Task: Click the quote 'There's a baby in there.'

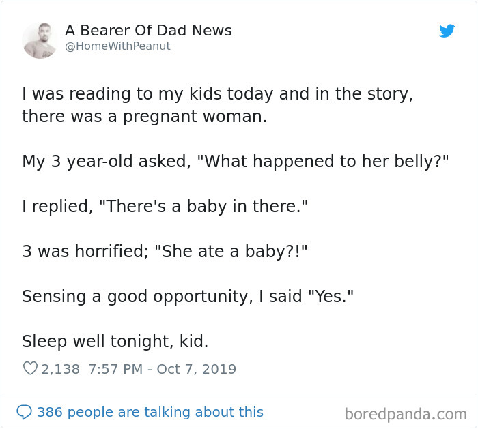Action: (203, 206)
